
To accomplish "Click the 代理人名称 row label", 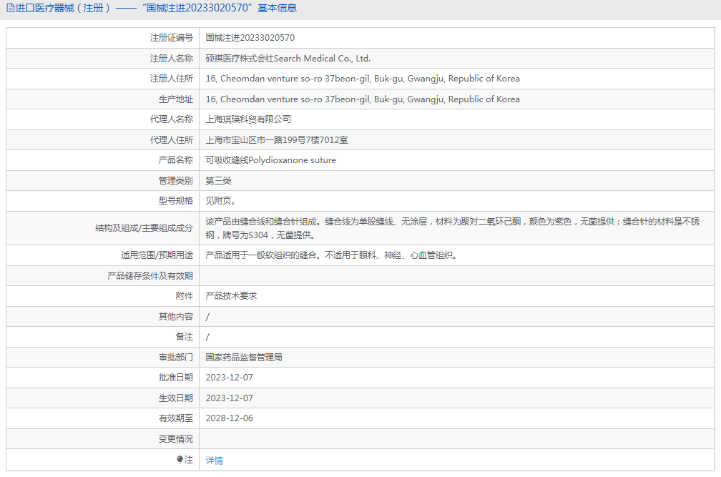I will pos(172,119).
